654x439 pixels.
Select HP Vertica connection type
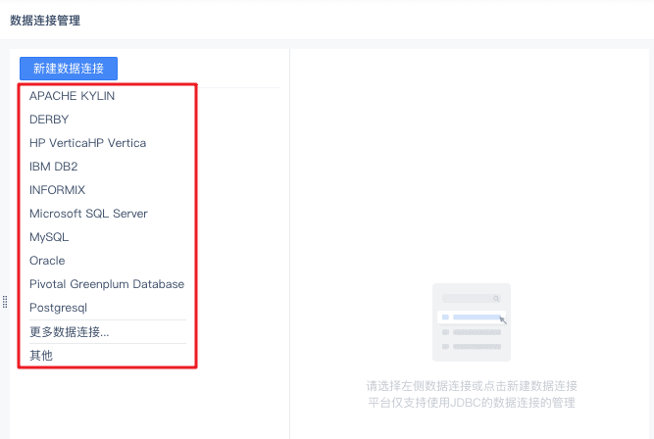point(87,143)
